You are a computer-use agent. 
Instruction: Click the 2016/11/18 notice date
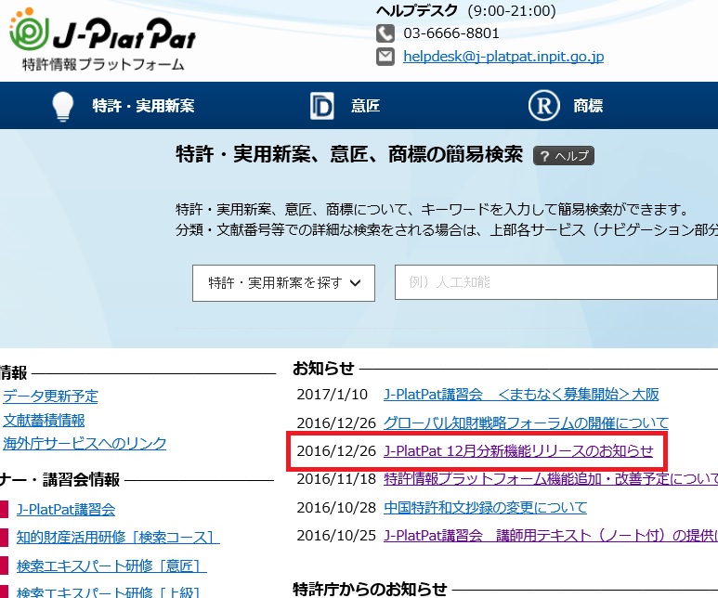336,479
